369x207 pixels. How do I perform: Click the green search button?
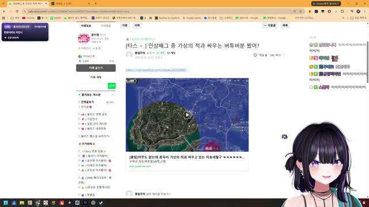[111, 86]
